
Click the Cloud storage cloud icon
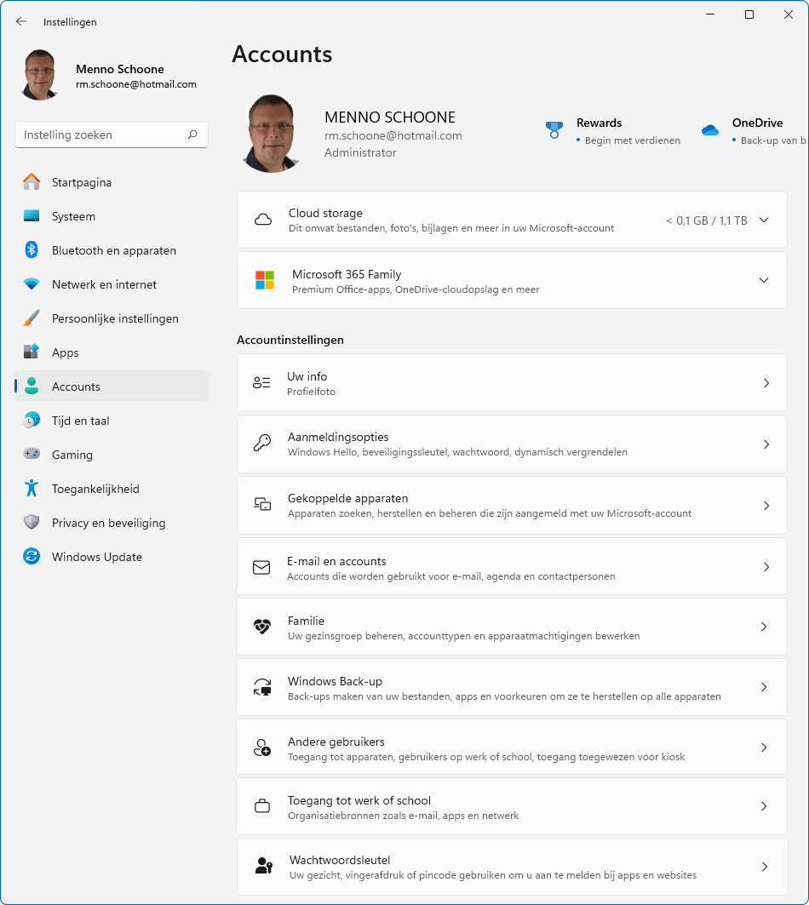[263, 220]
